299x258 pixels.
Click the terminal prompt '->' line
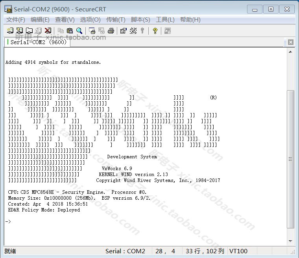coord(8,221)
